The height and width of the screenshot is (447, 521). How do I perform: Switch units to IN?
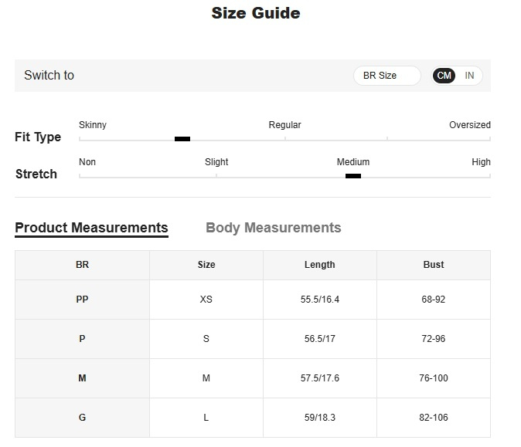pos(469,76)
